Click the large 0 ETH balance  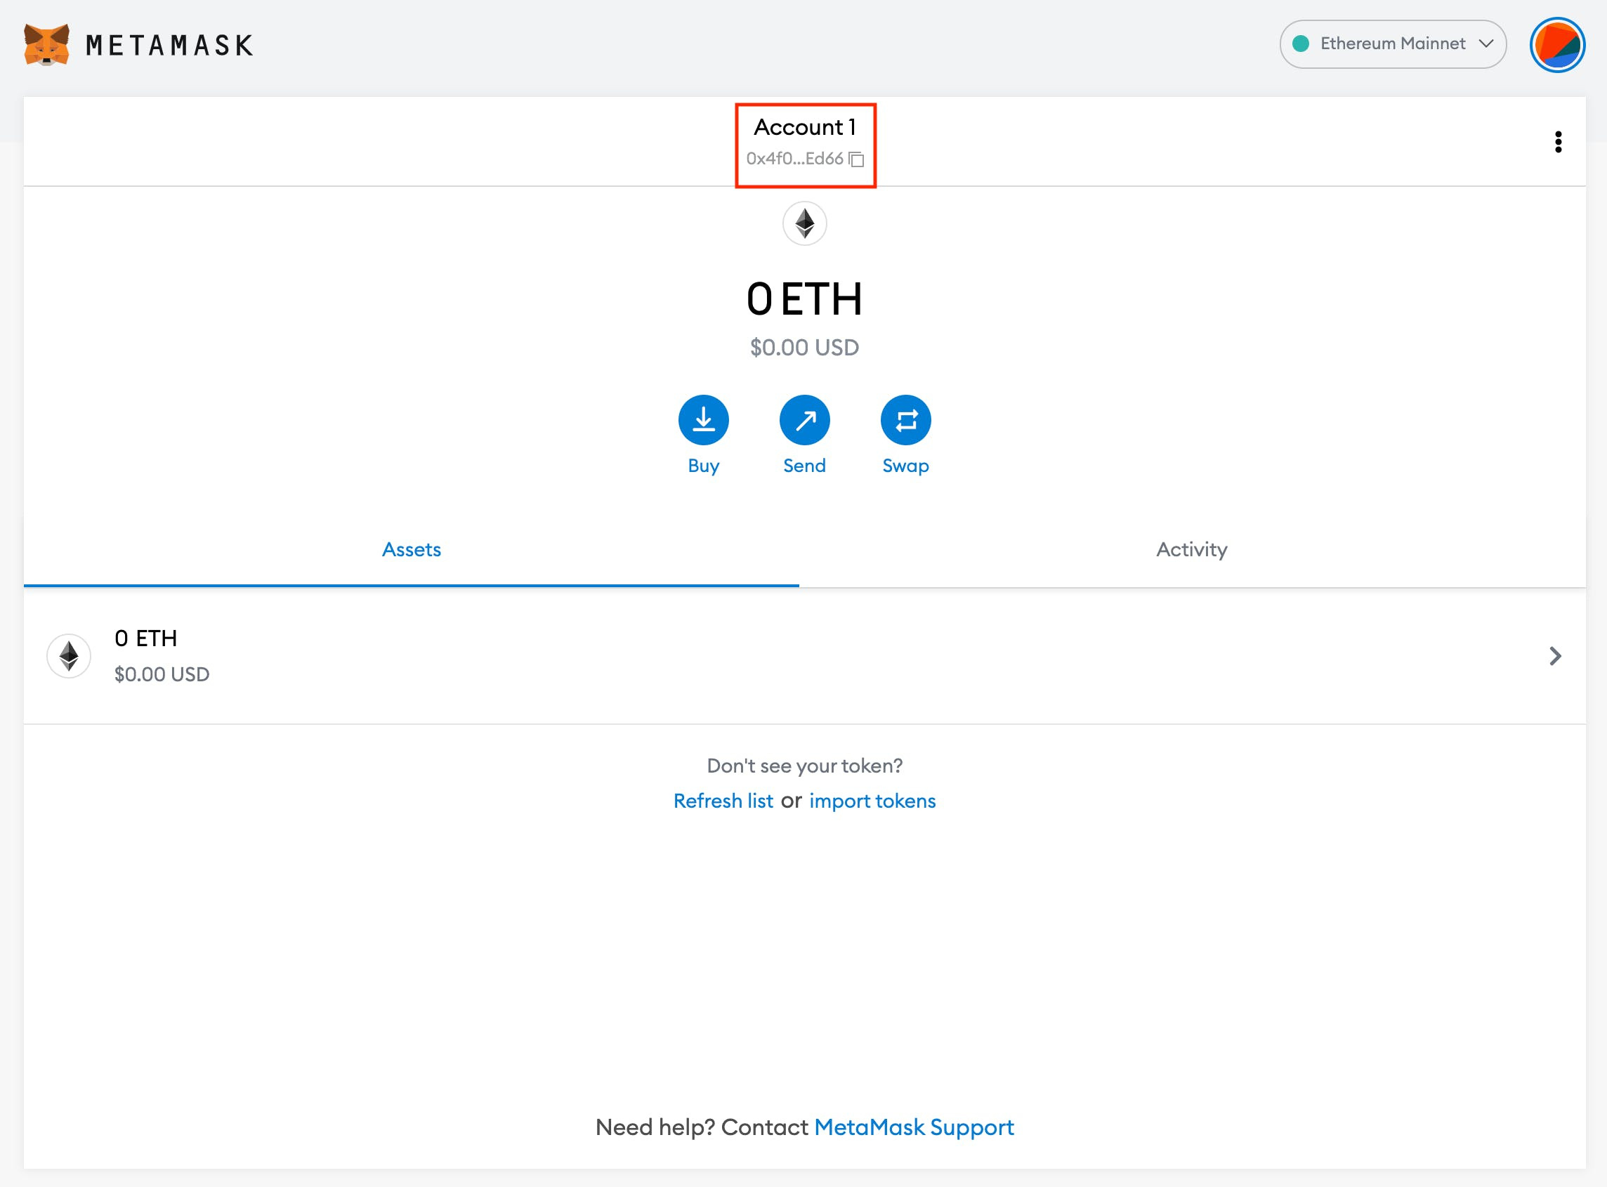pos(804,299)
